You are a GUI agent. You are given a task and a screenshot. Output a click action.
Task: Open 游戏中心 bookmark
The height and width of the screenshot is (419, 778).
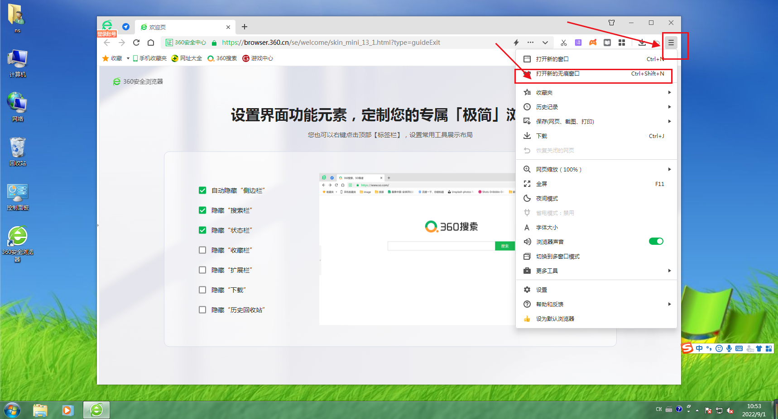tap(258, 58)
